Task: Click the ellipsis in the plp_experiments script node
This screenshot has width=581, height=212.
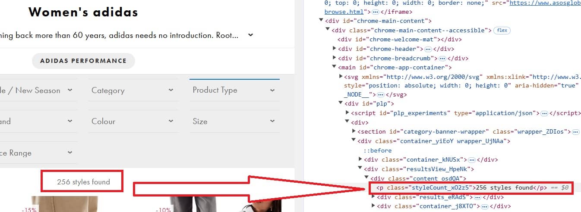Action: pyautogui.click(x=544, y=113)
